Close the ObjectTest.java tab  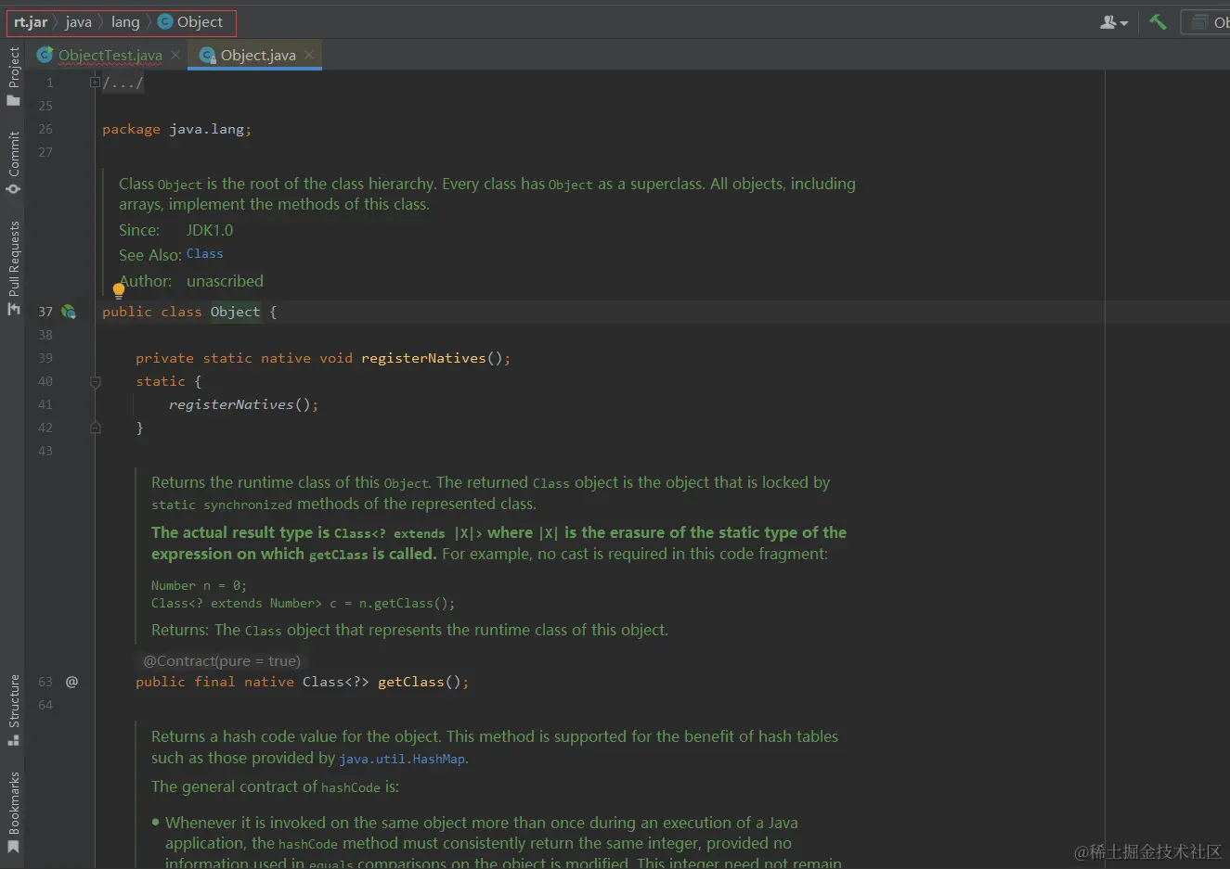[175, 55]
